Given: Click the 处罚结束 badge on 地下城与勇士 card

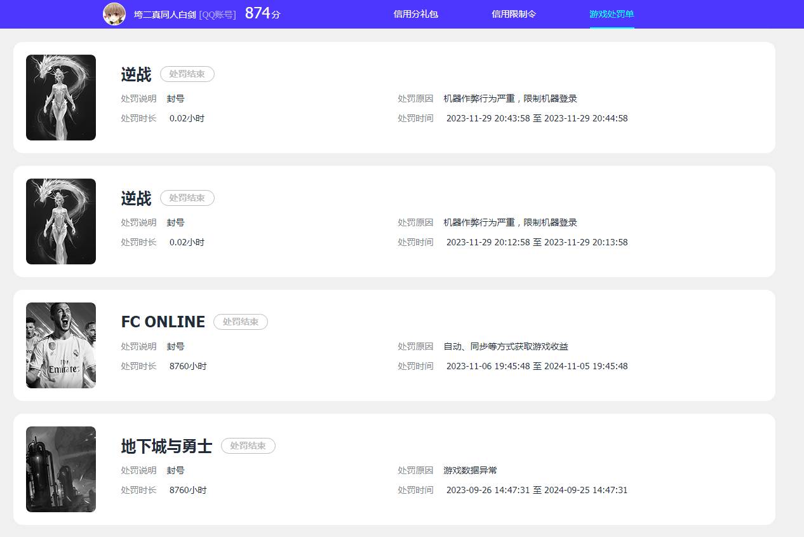Looking at the screenshot, I should tap(248, 445).
